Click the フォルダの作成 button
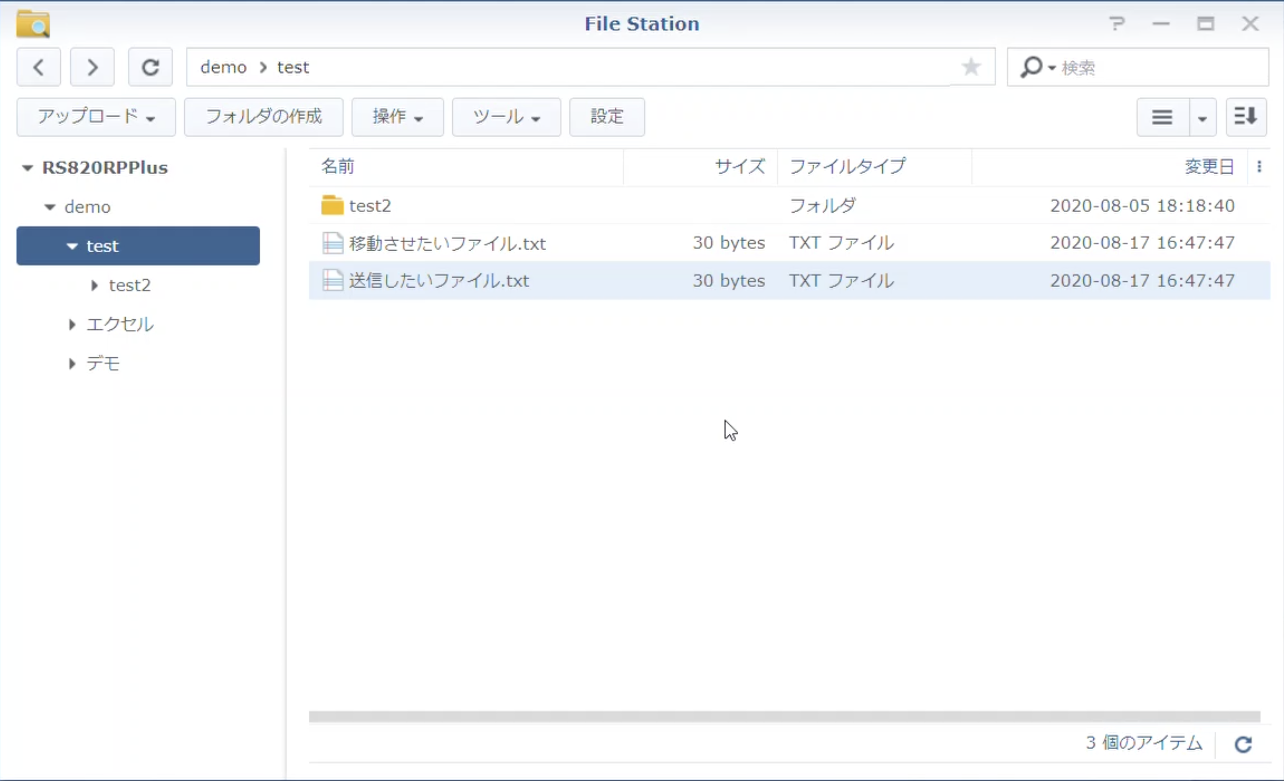 click(264, 117)
